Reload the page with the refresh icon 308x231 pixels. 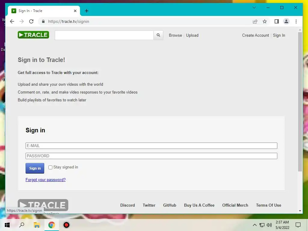pyautogui.click(x=31, y=21)
